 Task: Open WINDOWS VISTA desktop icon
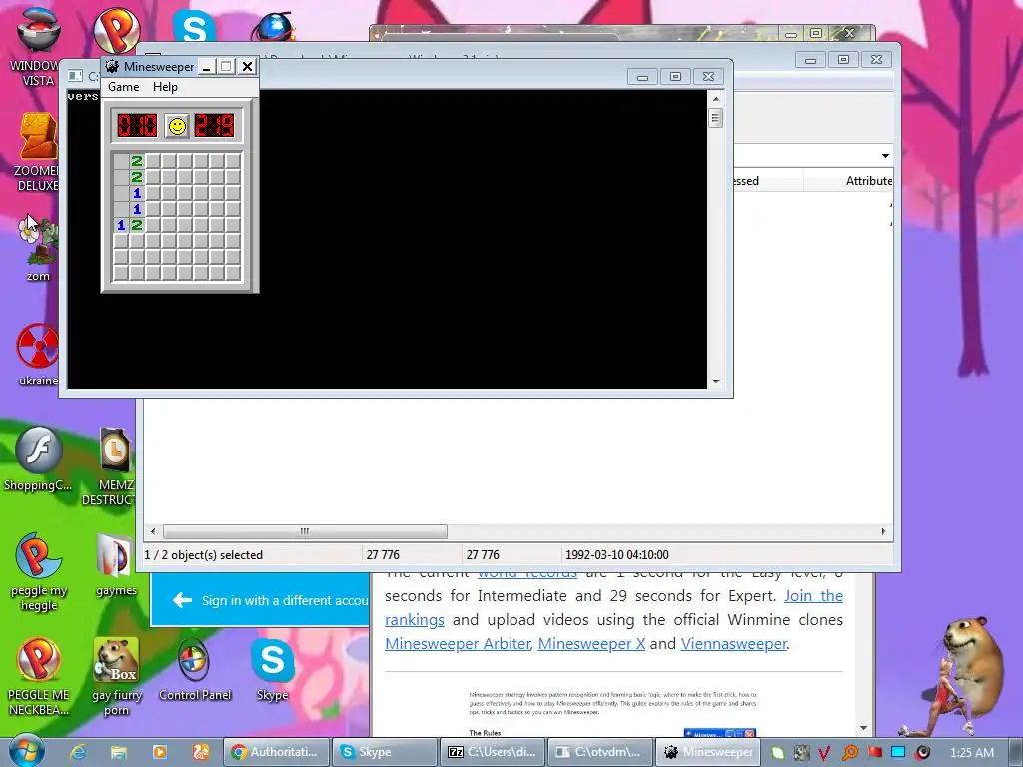coord(38,46)
